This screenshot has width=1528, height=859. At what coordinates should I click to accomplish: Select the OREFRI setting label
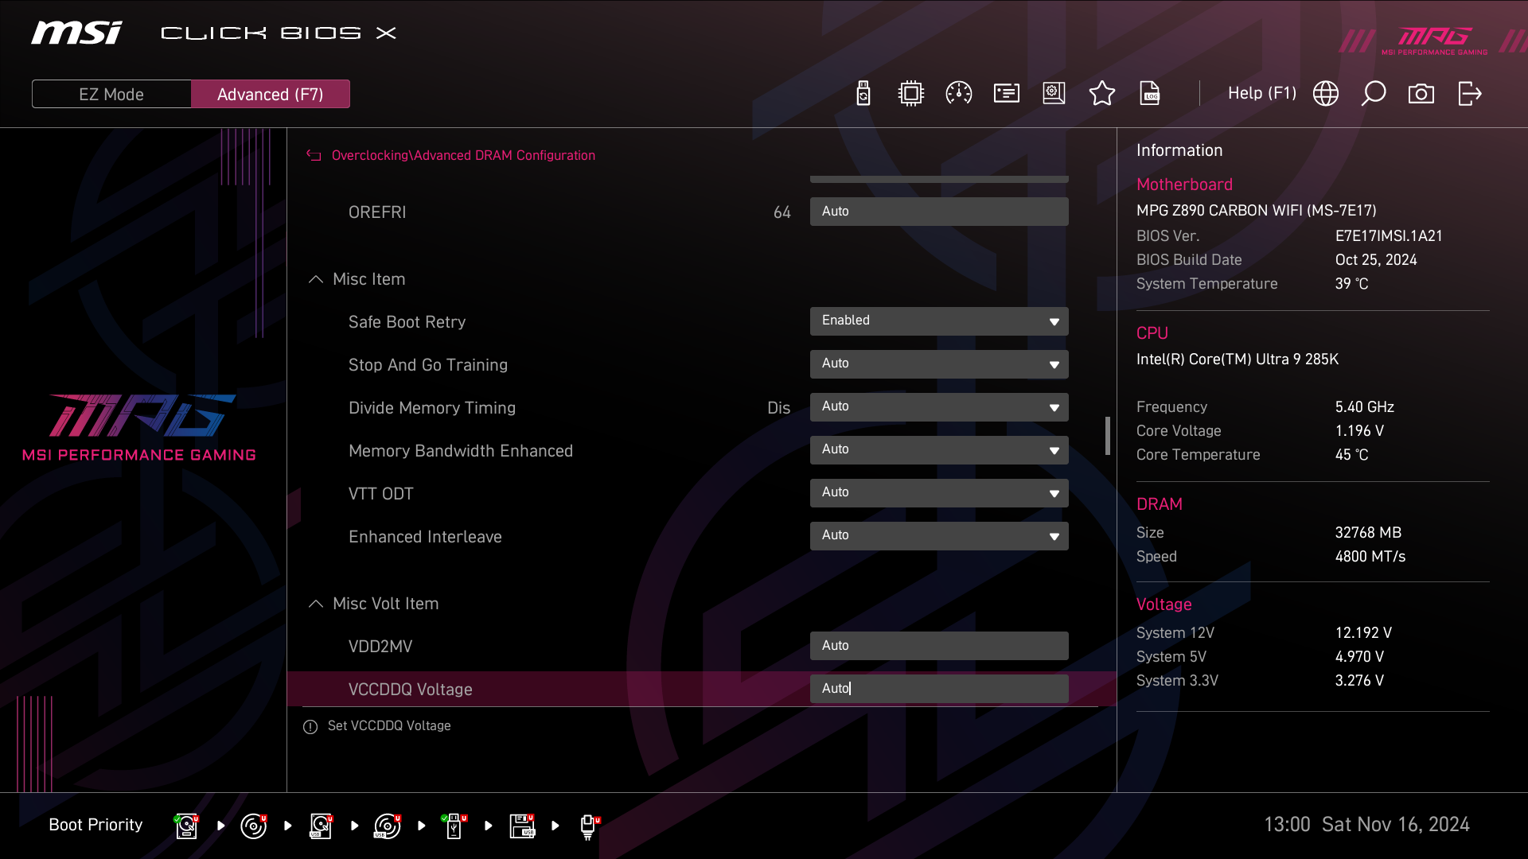click(x=377, y=212)
